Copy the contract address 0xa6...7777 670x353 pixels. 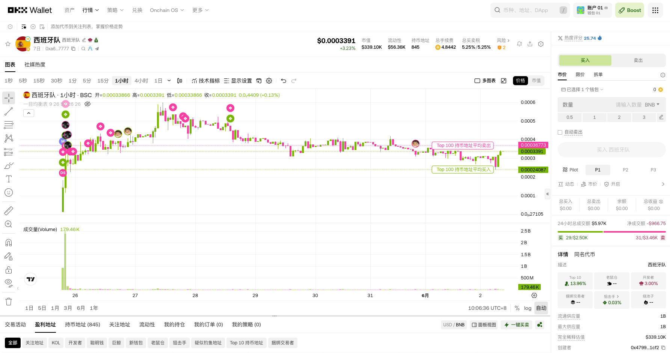tap(73, 49)
